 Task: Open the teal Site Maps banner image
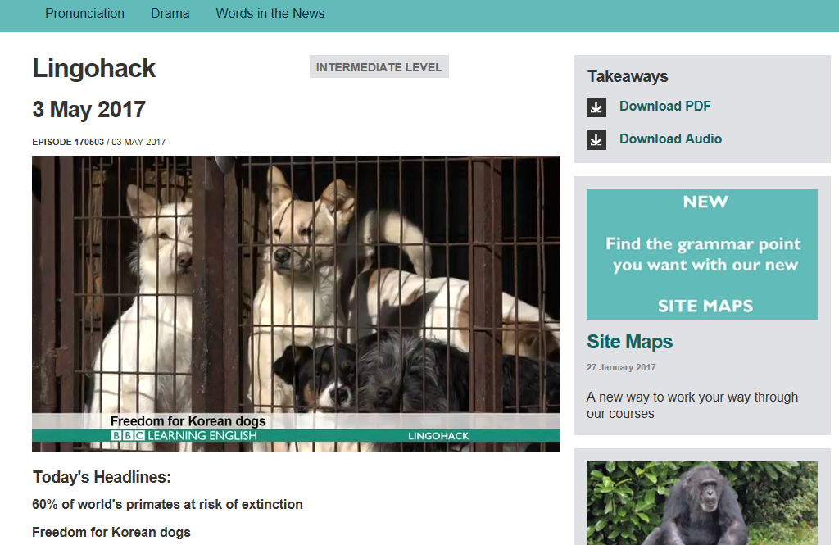click(701, 254)
